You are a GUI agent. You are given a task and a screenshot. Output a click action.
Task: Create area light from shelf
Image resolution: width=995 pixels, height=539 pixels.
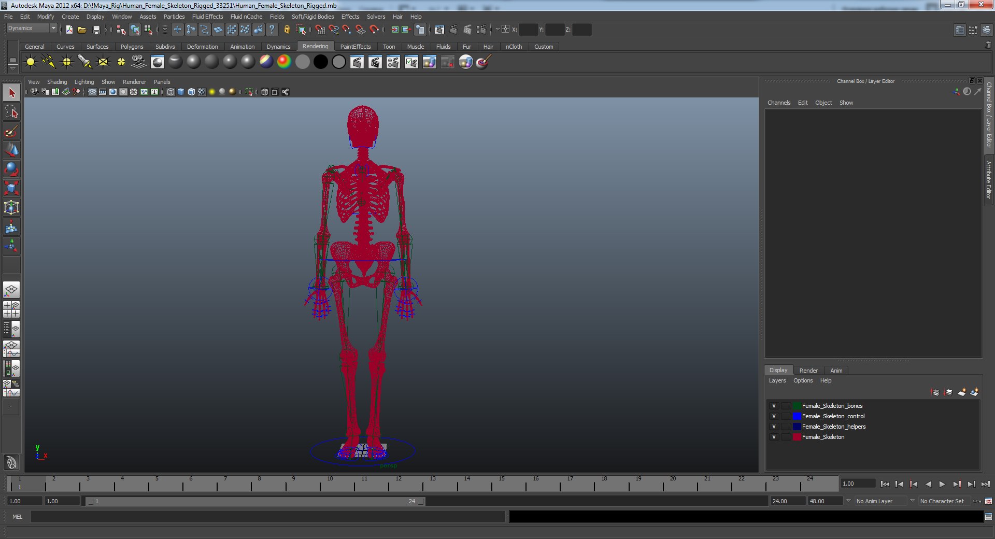[x=103, y=62]
